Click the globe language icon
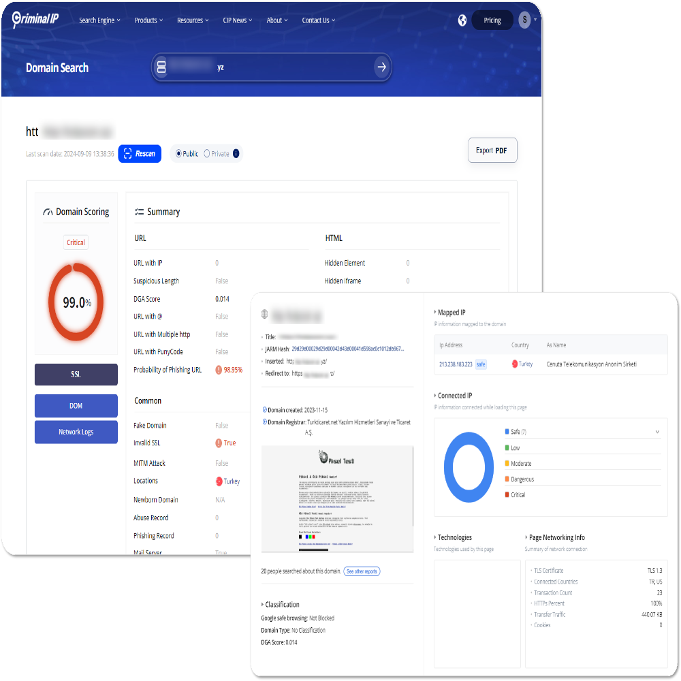 462,20
